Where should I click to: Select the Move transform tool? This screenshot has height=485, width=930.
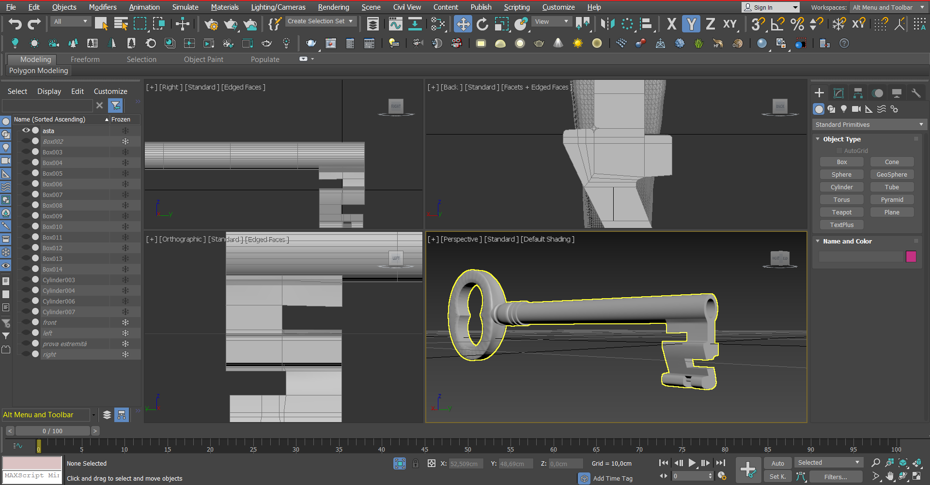[463, 24]
